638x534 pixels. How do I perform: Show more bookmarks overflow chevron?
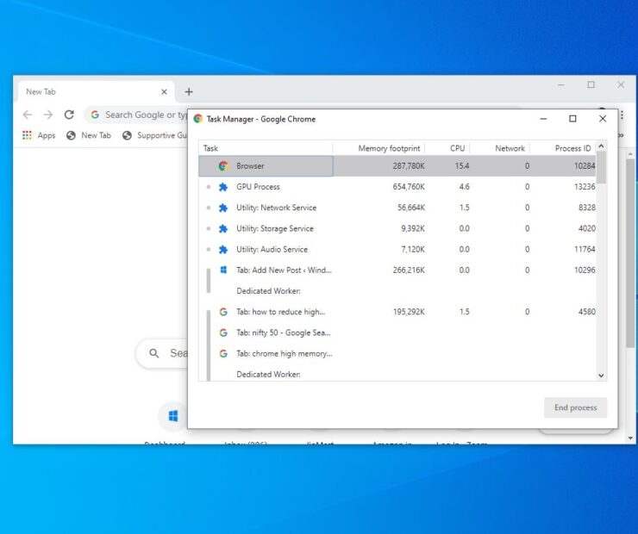[x=621, y=135]
